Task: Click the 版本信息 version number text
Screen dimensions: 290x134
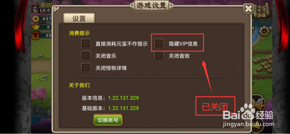Action: (123, 98)
